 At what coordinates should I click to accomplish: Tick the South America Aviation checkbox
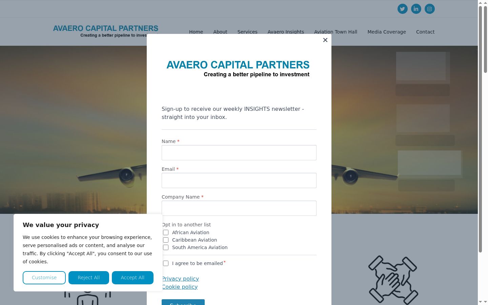[166, 247]
